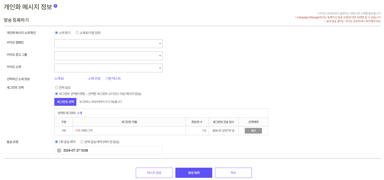Choose 반복 발송 예약 radio option
The width and height of the screenshot is (384, 180).
point(82,142)
